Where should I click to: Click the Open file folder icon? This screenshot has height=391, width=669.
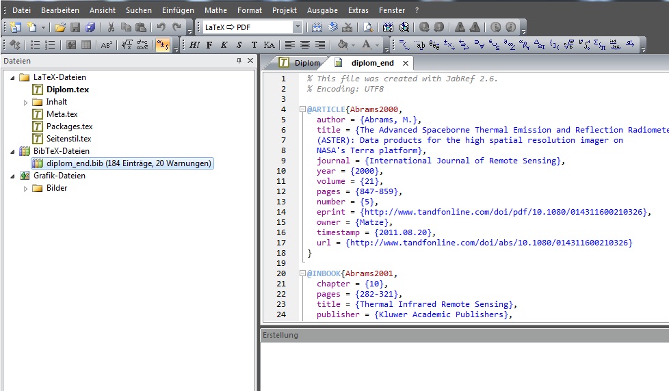60,27
